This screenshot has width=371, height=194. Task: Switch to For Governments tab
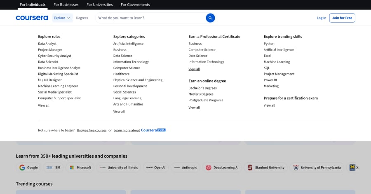tap(135, 5)
